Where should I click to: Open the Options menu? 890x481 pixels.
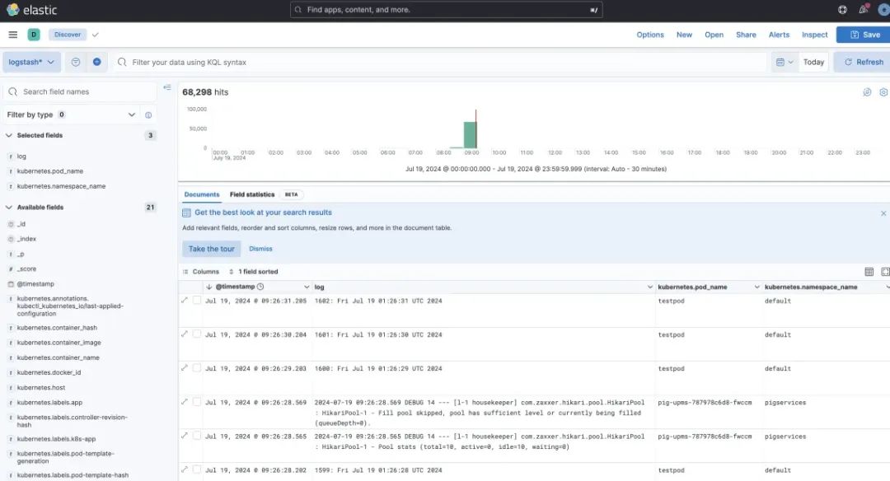(650, 35)
